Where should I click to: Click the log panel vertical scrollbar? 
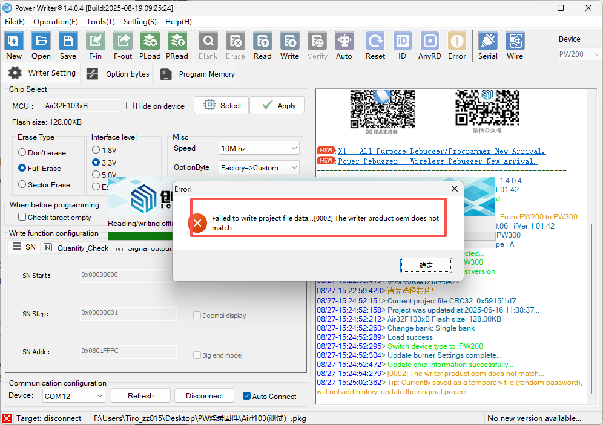591,309
